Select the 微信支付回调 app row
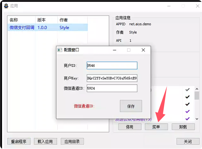This screenshot has width=202, height=149. point(48,27)
